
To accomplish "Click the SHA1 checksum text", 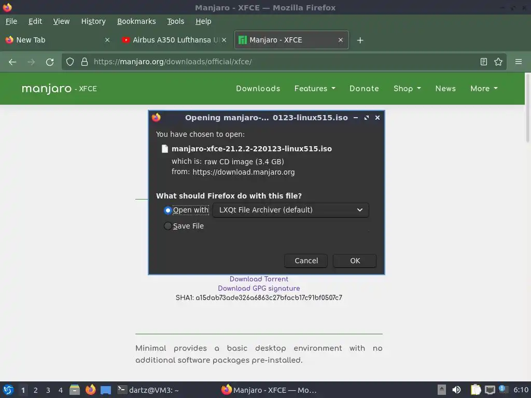I will pos(259,298).
